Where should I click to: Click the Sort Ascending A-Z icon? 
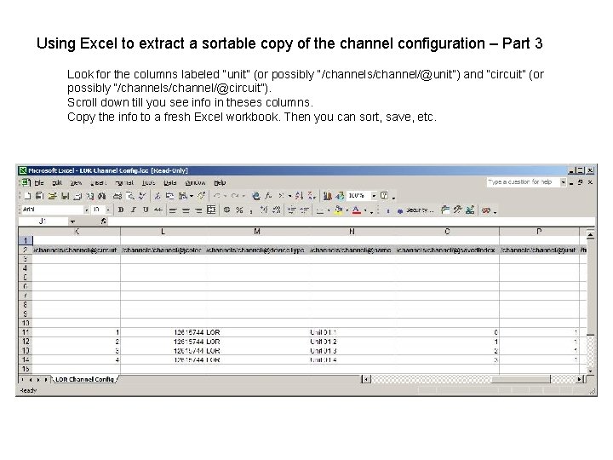point(299,196)
